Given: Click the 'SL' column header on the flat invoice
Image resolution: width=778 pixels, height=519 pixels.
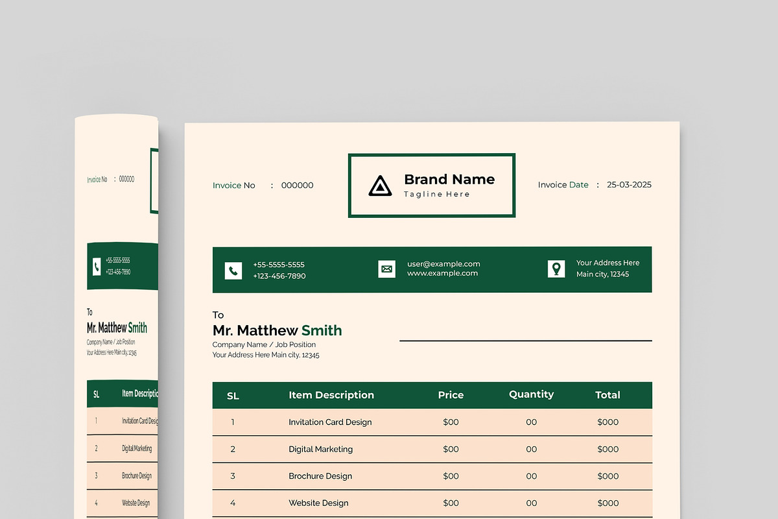Looking at the screenshot, I should 233,396.
